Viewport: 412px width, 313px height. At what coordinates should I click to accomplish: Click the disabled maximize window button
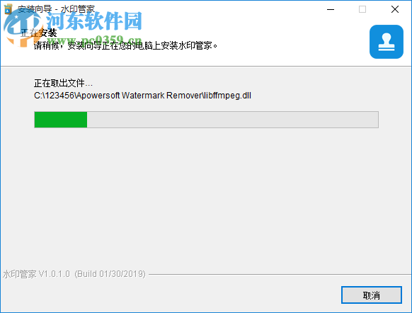[362, 9]
